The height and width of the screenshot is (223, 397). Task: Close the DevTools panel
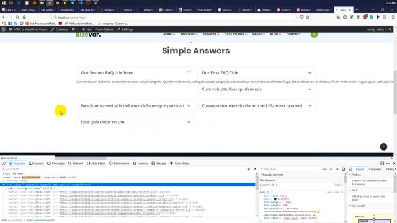(x=394, y=164)
